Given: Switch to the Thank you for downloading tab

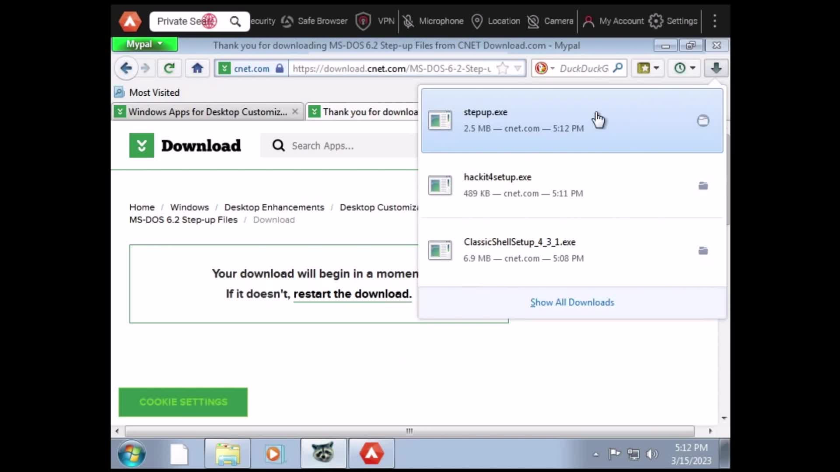Looking at the screenshot, I should 363,112.
